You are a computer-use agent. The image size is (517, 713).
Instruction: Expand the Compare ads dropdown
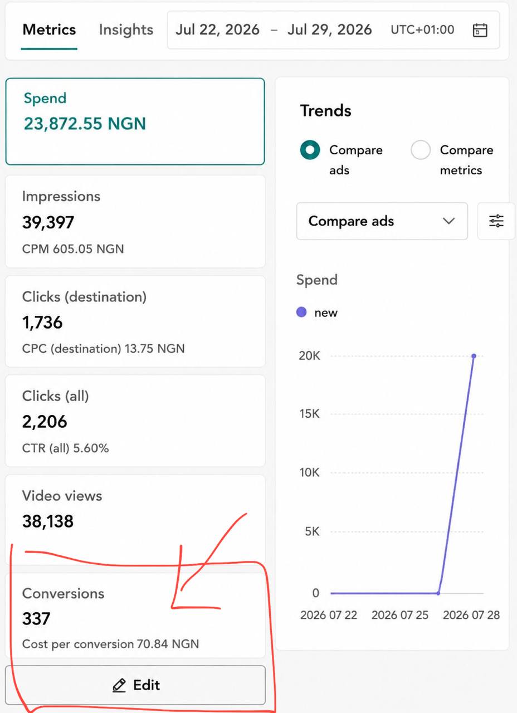pos(382,221)
